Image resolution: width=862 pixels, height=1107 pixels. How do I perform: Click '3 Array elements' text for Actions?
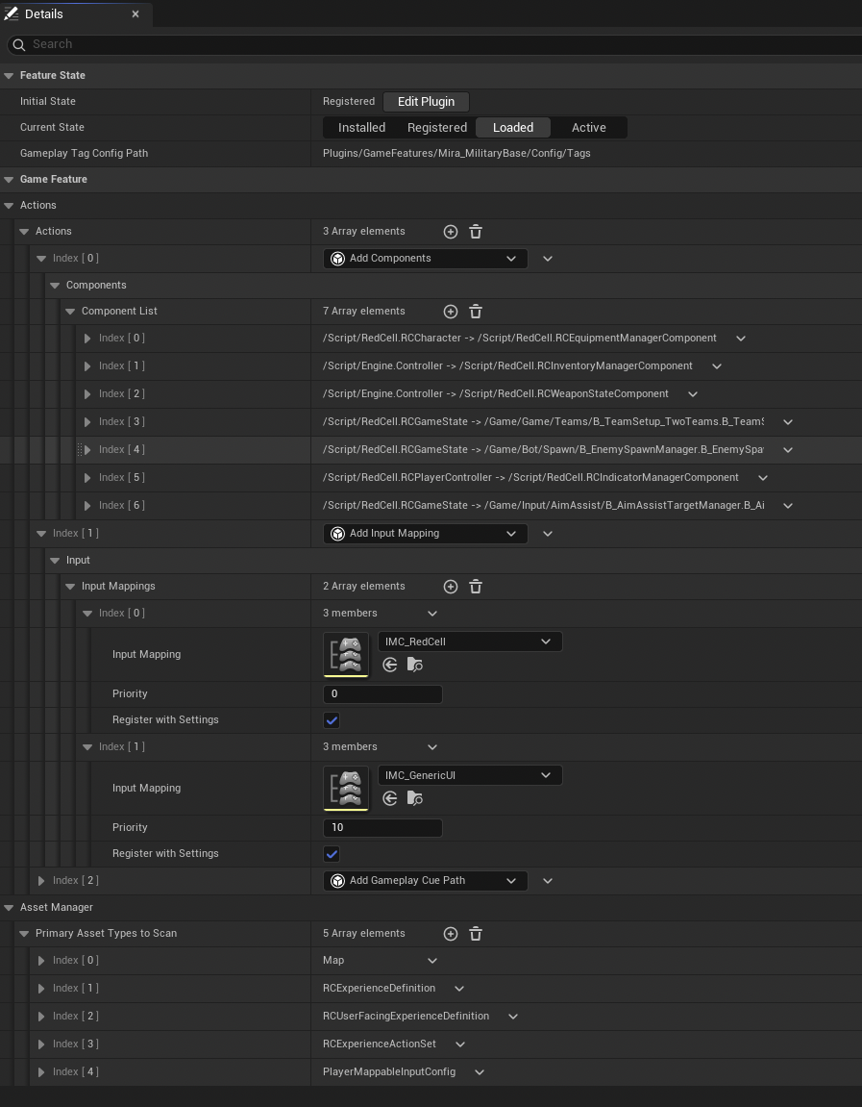tap(364, 232)
